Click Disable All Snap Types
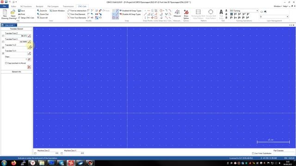The image size is (296, 166). coord(130,14)
